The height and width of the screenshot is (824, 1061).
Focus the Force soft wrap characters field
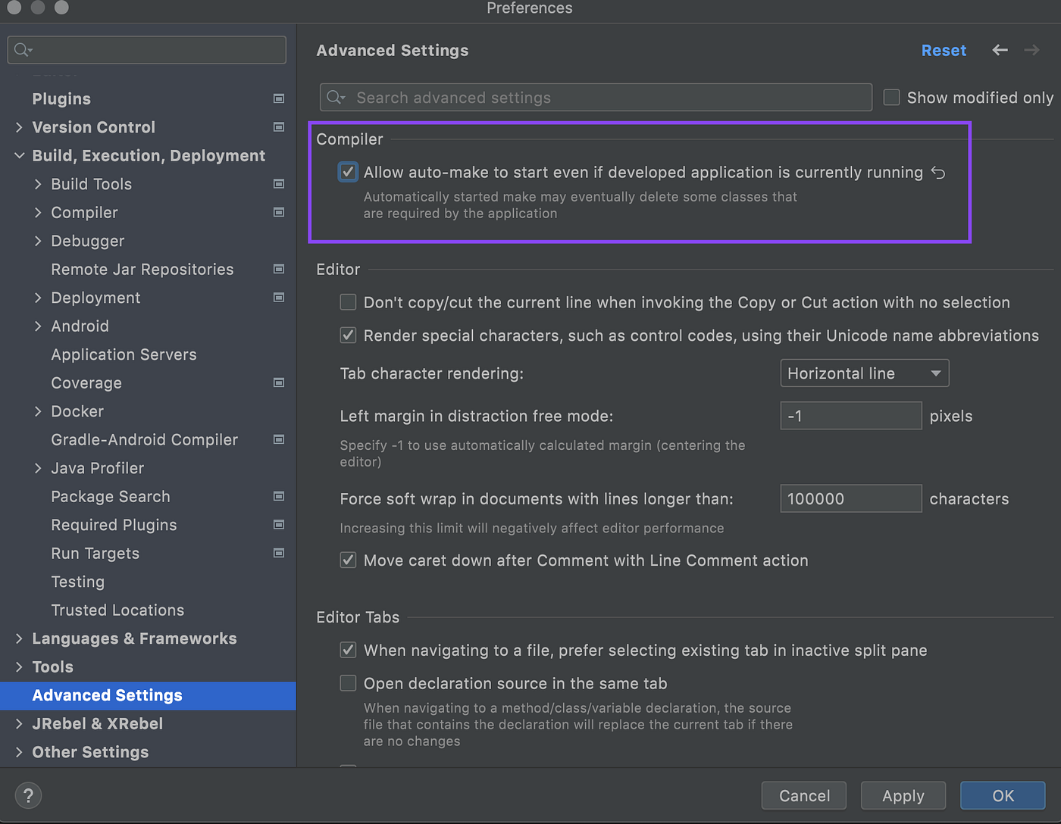coord(851,498)
